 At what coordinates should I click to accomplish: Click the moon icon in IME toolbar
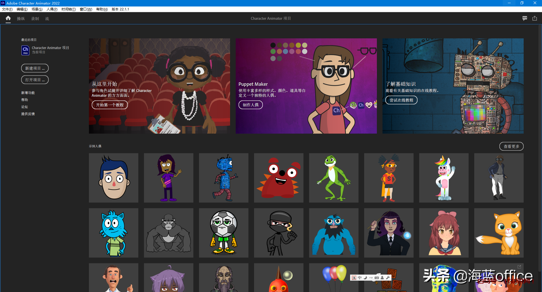click(x=365, y=278)
